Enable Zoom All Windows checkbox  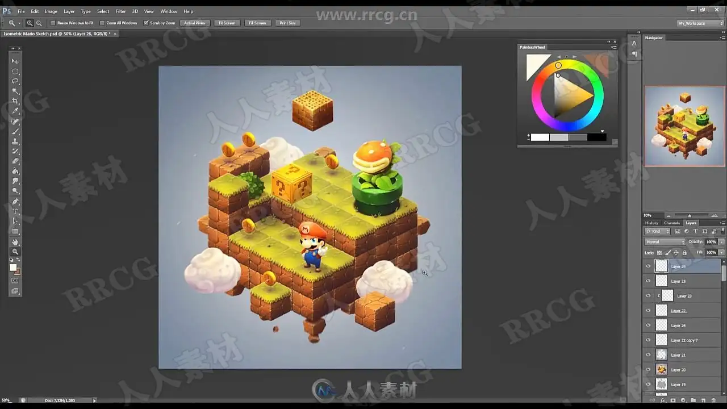pos(102,23)
